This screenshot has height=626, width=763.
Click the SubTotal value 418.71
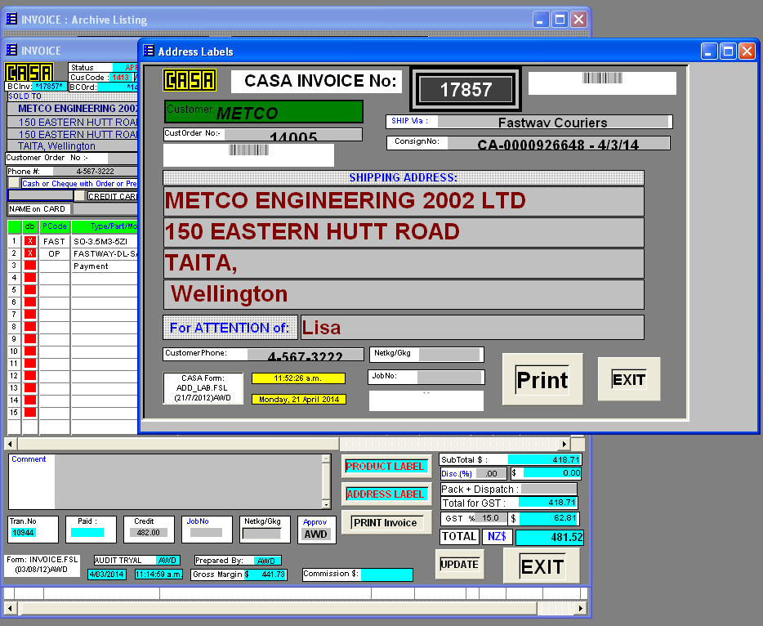[x=545, y=459]
